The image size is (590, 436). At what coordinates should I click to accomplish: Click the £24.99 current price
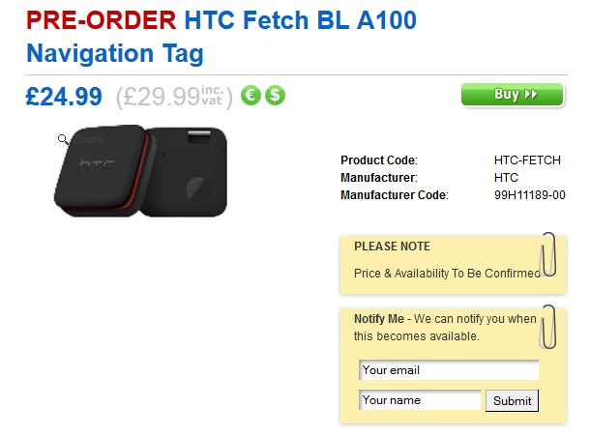pos(64,96)
